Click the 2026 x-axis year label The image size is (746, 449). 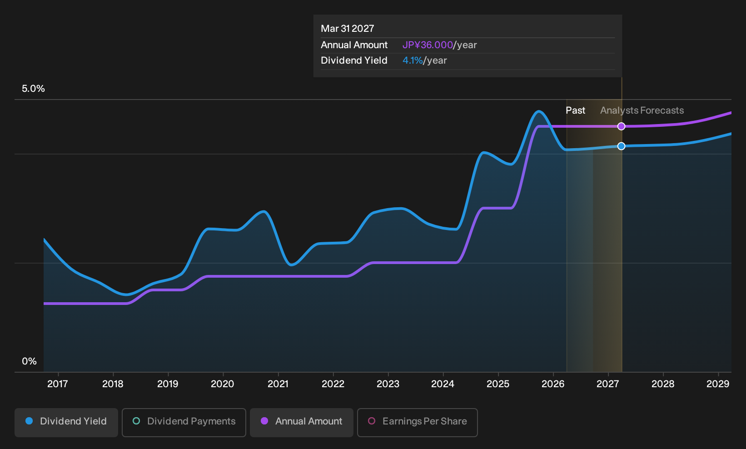coord(553,384)
